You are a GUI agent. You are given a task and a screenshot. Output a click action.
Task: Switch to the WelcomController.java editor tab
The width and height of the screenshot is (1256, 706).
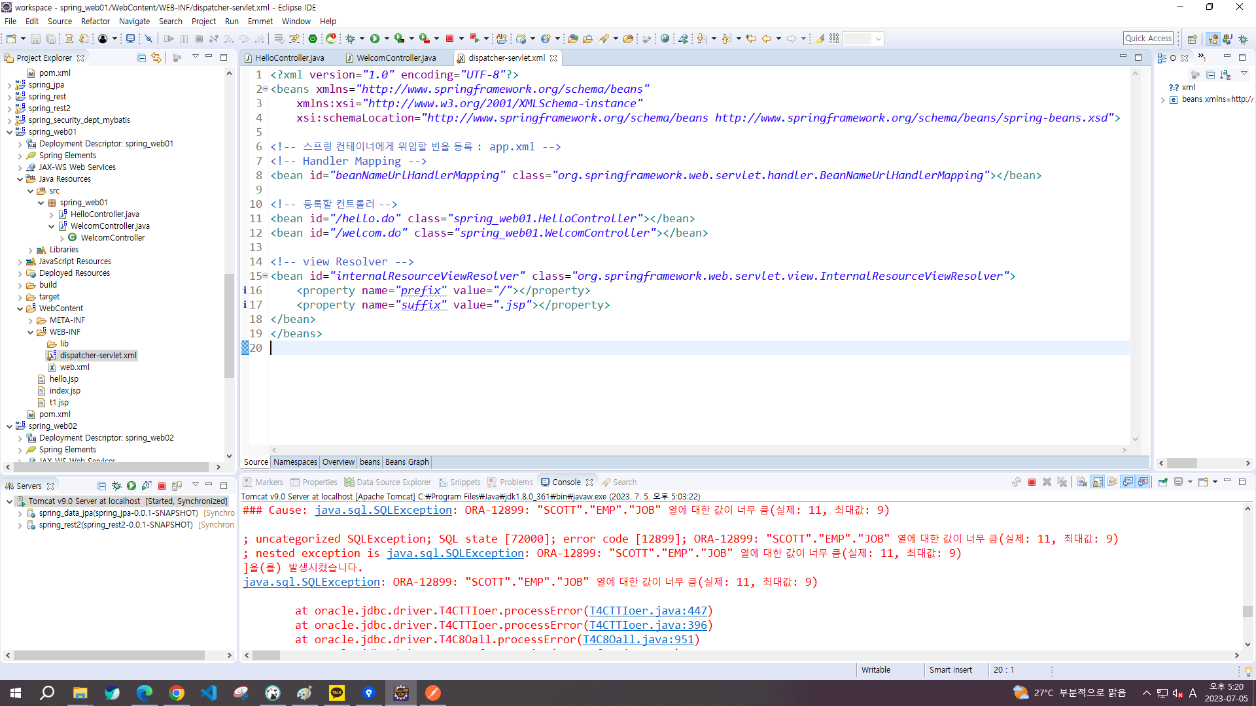[396, 58]
